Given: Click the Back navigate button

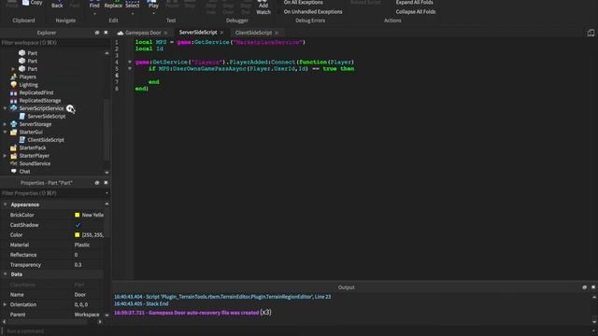Looking at the screenshot, I should [57, 4].
